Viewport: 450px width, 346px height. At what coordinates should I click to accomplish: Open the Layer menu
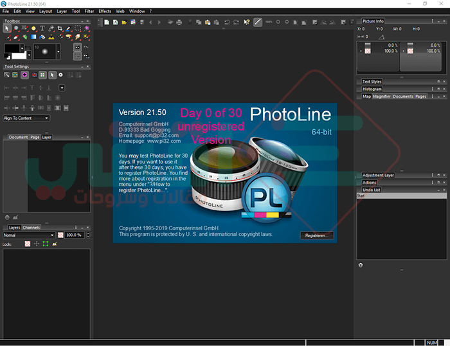[62, 11]
